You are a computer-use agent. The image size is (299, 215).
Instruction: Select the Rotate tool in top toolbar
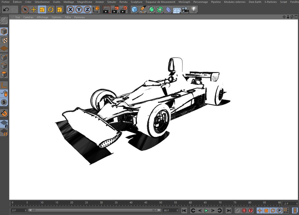tap(51, 10)
